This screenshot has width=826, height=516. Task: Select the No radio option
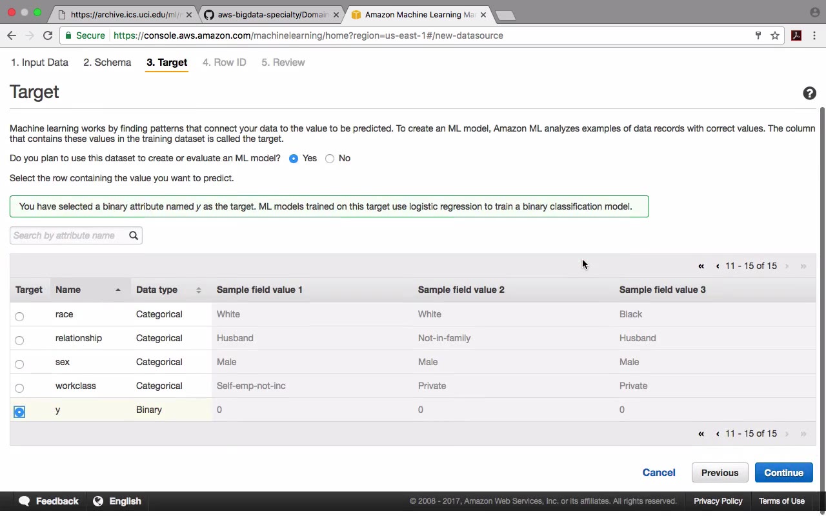[x=330, y=159]
